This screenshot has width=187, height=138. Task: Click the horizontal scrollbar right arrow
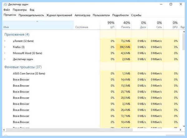180,130
